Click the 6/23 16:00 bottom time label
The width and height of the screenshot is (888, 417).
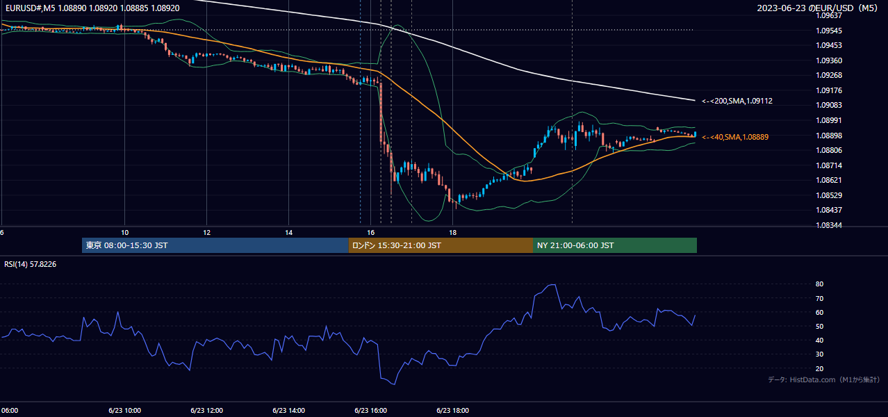point(371,410)
